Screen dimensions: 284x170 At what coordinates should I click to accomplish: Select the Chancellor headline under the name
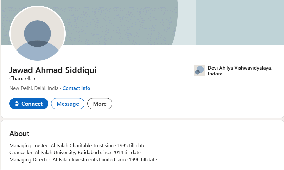point(23,79)
